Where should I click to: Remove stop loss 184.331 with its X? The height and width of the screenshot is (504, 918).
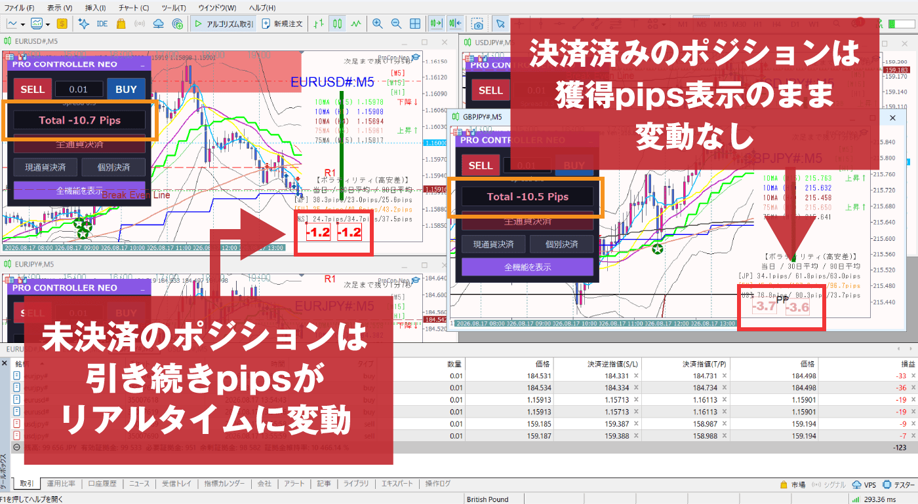pos(637,376)
